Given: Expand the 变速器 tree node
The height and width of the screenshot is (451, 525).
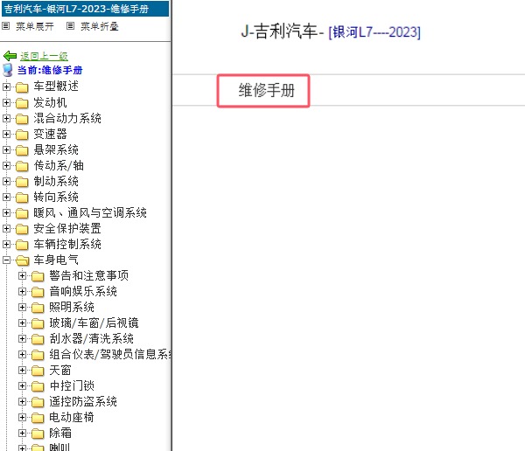Looking at the screenshot, I should 6,134.
